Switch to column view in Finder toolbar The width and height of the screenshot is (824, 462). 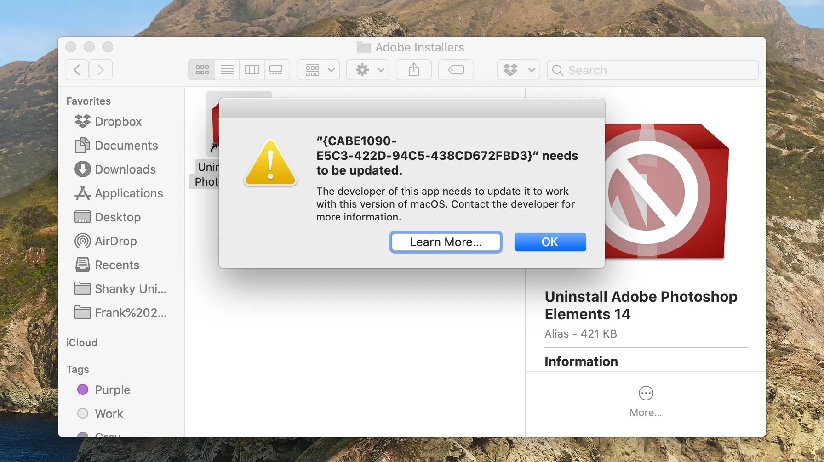[252, 70]
